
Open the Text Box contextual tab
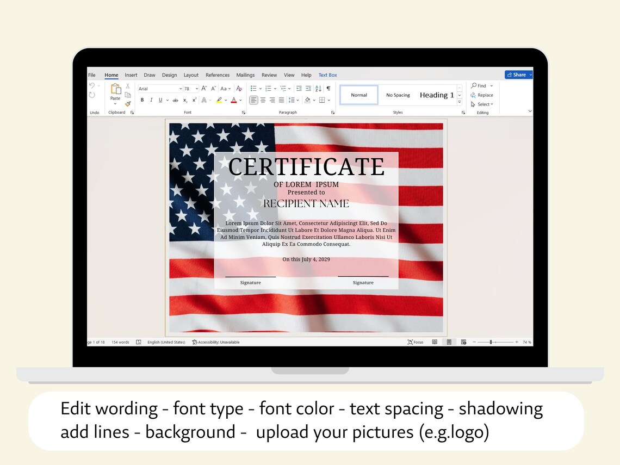327,75
